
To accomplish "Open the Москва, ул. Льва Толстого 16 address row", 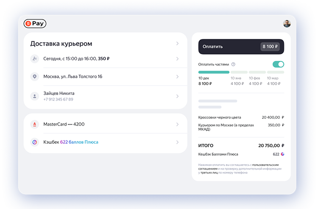I will 105,77.
